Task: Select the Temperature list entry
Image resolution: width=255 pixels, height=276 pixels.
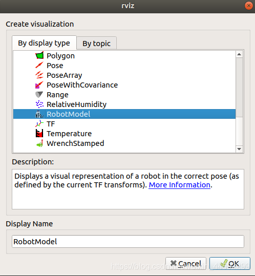Action: click(124, 134)
